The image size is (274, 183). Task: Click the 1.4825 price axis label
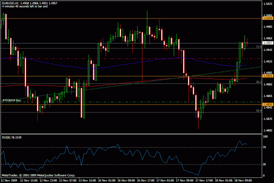(x=268, y=119)
